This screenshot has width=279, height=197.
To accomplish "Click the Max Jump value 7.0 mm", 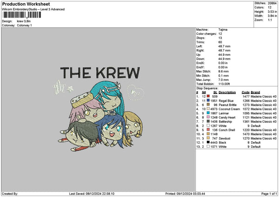I will click(x=224, y=80).
